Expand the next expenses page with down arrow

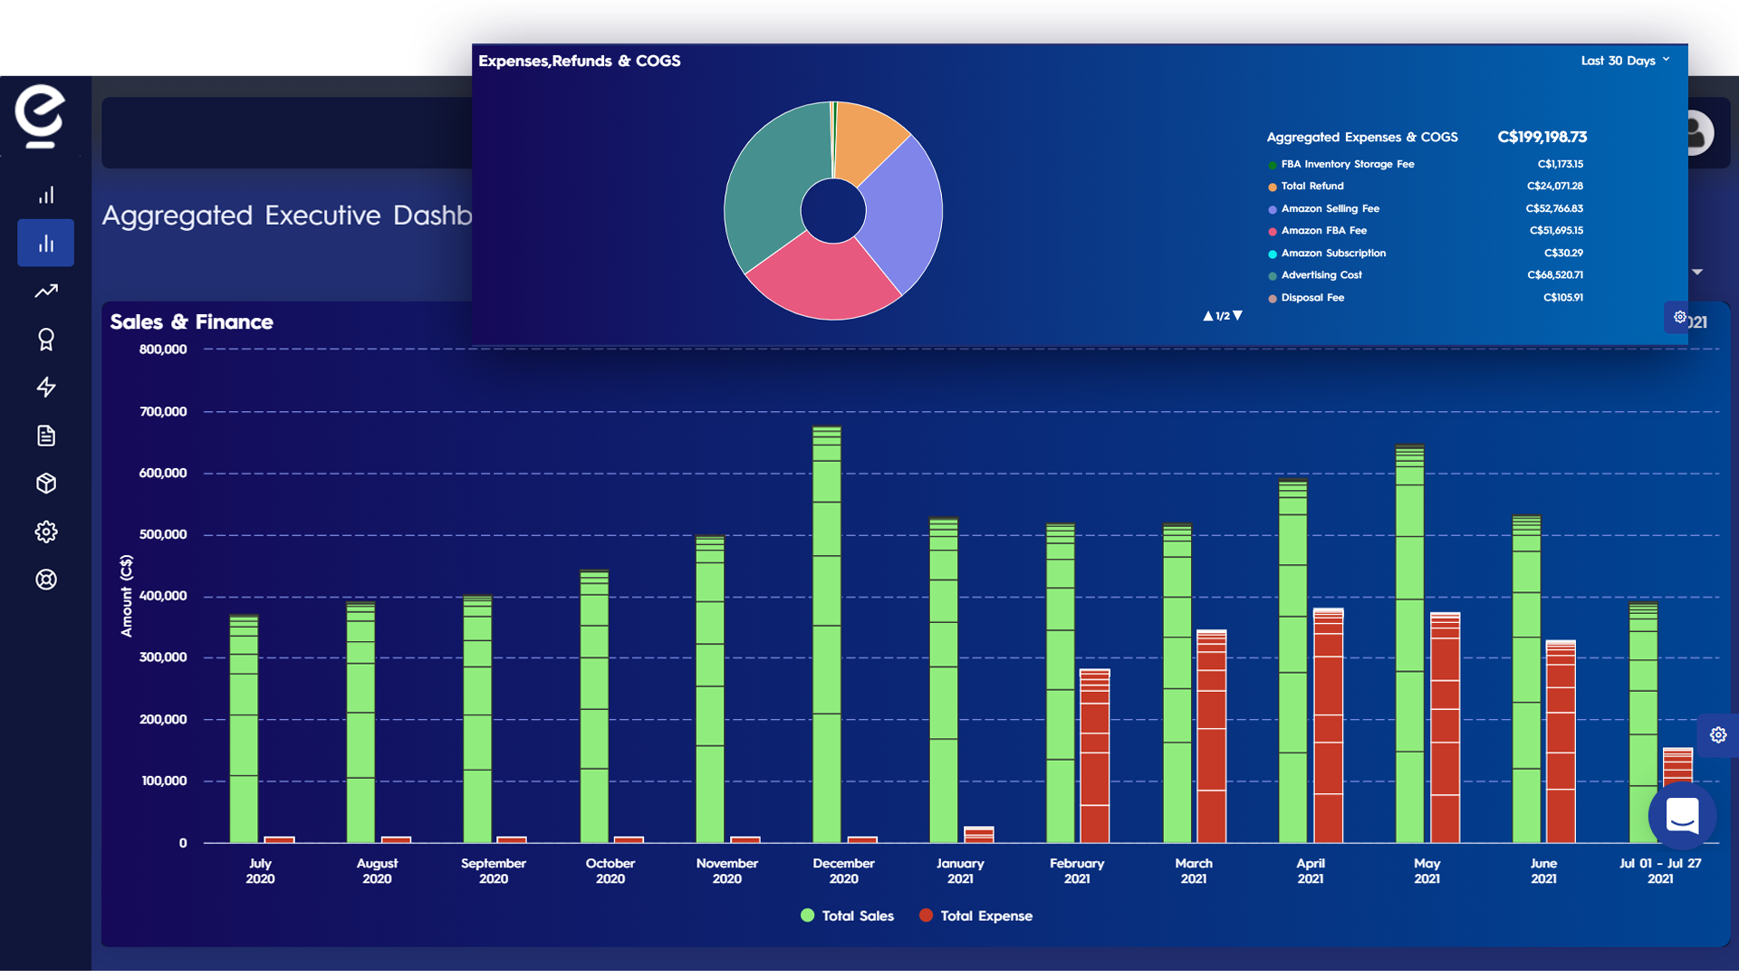(x=1238, y=315)
